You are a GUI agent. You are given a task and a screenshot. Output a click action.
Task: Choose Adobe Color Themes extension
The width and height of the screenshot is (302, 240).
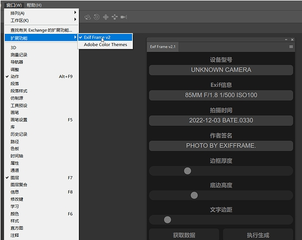[105, 45]
